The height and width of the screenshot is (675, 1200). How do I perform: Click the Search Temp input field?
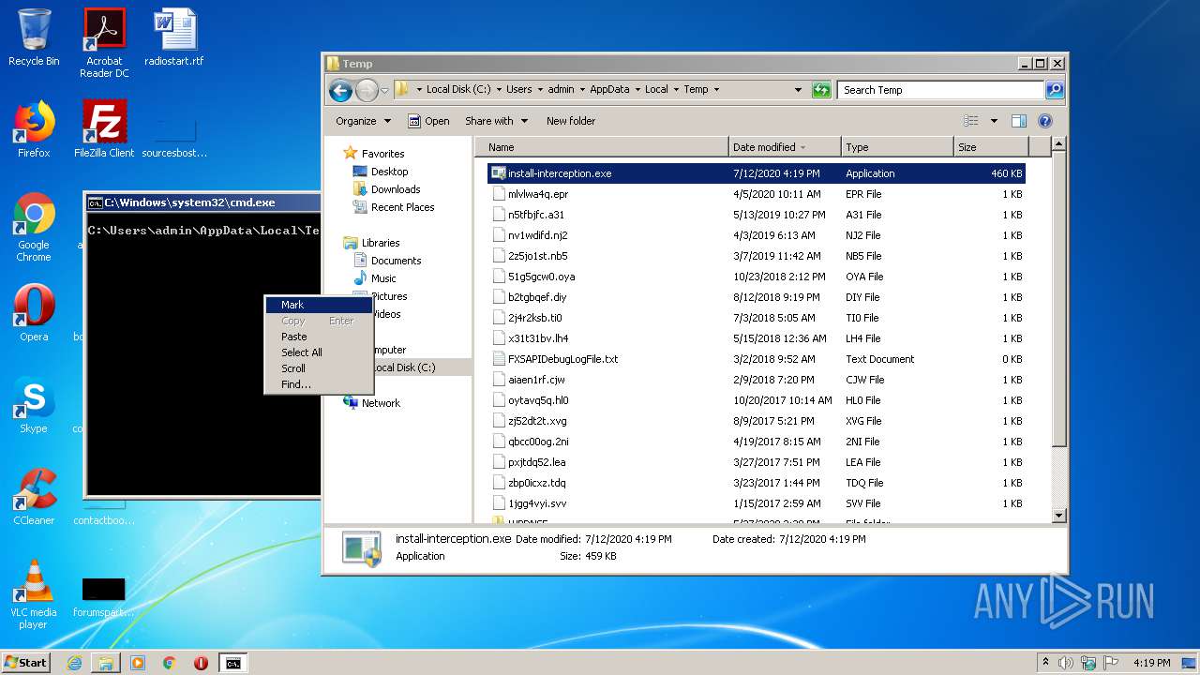pos(938,90)
